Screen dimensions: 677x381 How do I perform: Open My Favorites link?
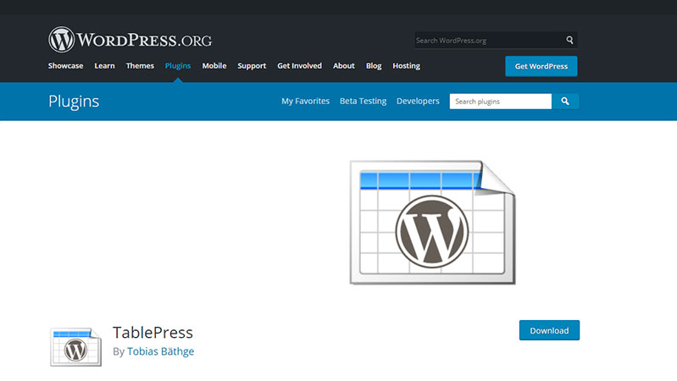[305, 101]
